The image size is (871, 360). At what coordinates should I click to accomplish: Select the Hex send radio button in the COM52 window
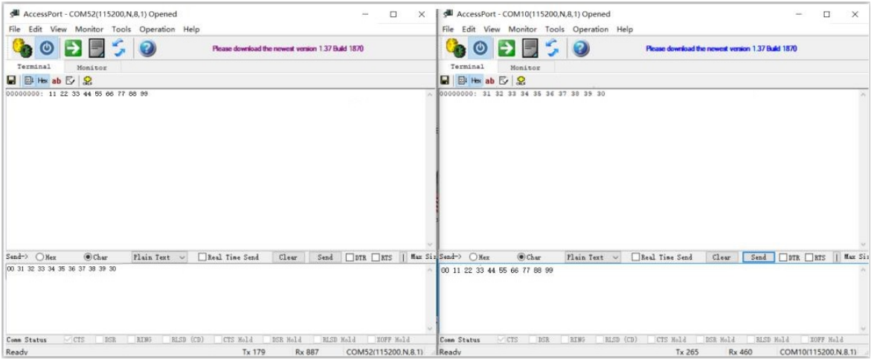[39, 257]
